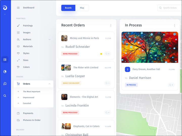Viewport: 182px width, 136px height.
Task: Switch to the Map tab
Action: (82, 8)
